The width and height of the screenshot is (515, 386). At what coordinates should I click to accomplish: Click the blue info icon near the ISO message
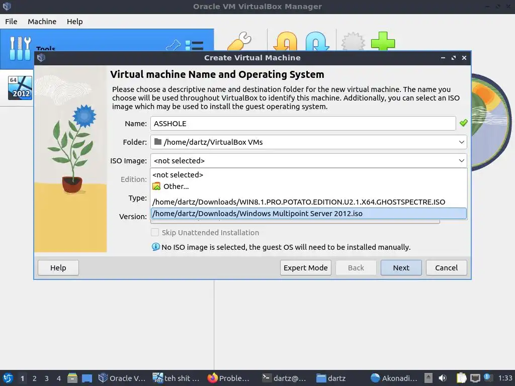pyautogui.click(x=156, y=247)
